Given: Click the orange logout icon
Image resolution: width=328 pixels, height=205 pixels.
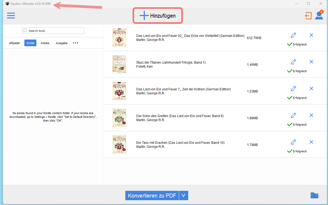Looking at the screenshot, I should tap(308, 16).
